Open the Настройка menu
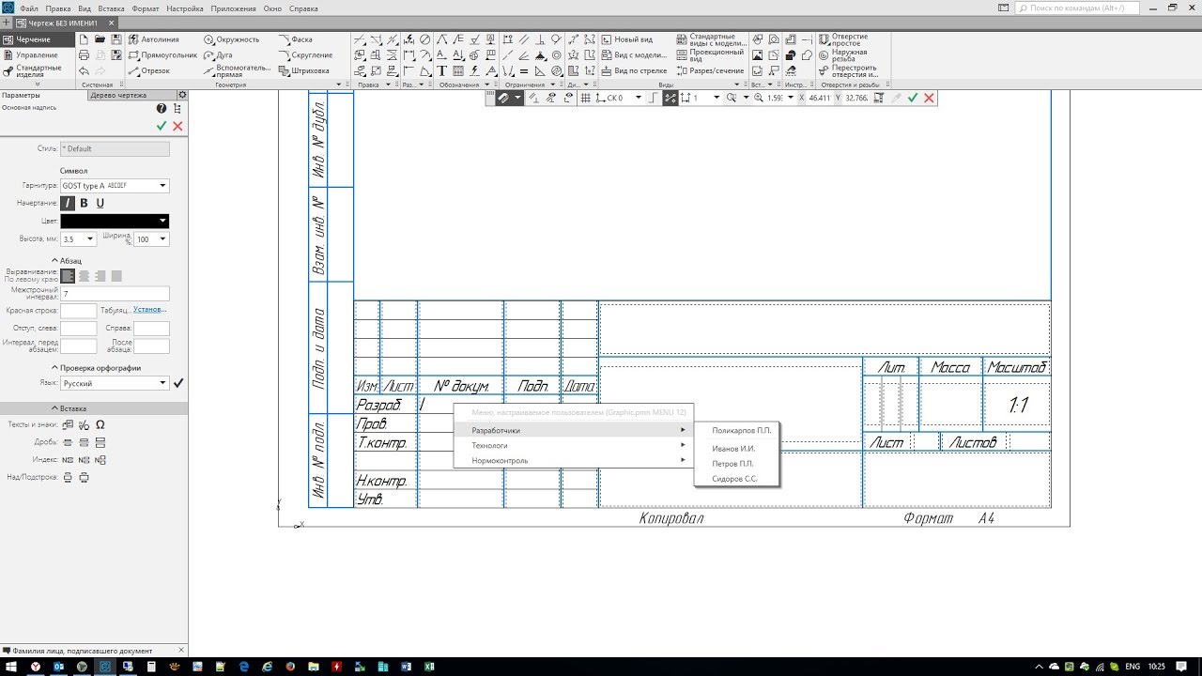Viewport: 1202px width, 676px height. tap(185, 8)
